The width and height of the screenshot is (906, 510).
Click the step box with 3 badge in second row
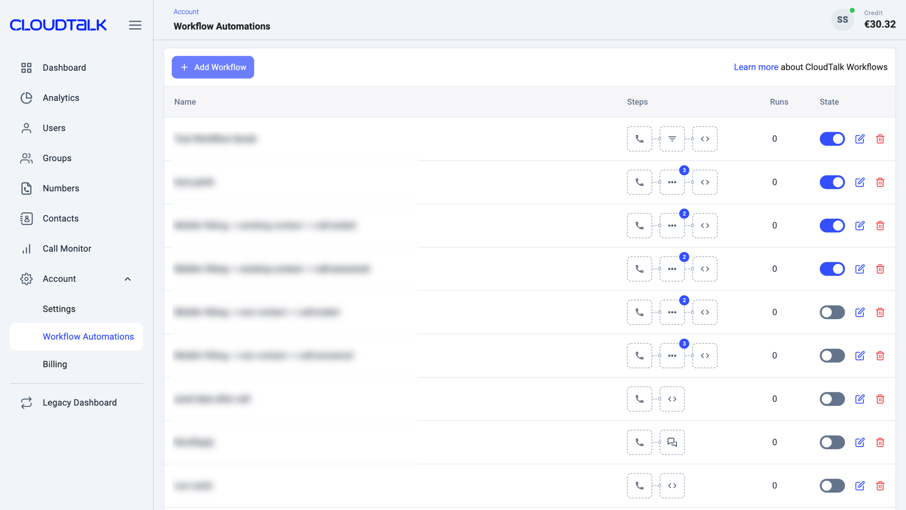(x=672, y=182)
